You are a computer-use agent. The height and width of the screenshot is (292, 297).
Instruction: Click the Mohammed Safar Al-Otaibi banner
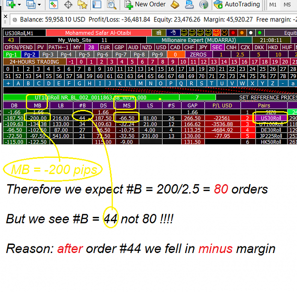click(98, 33)
